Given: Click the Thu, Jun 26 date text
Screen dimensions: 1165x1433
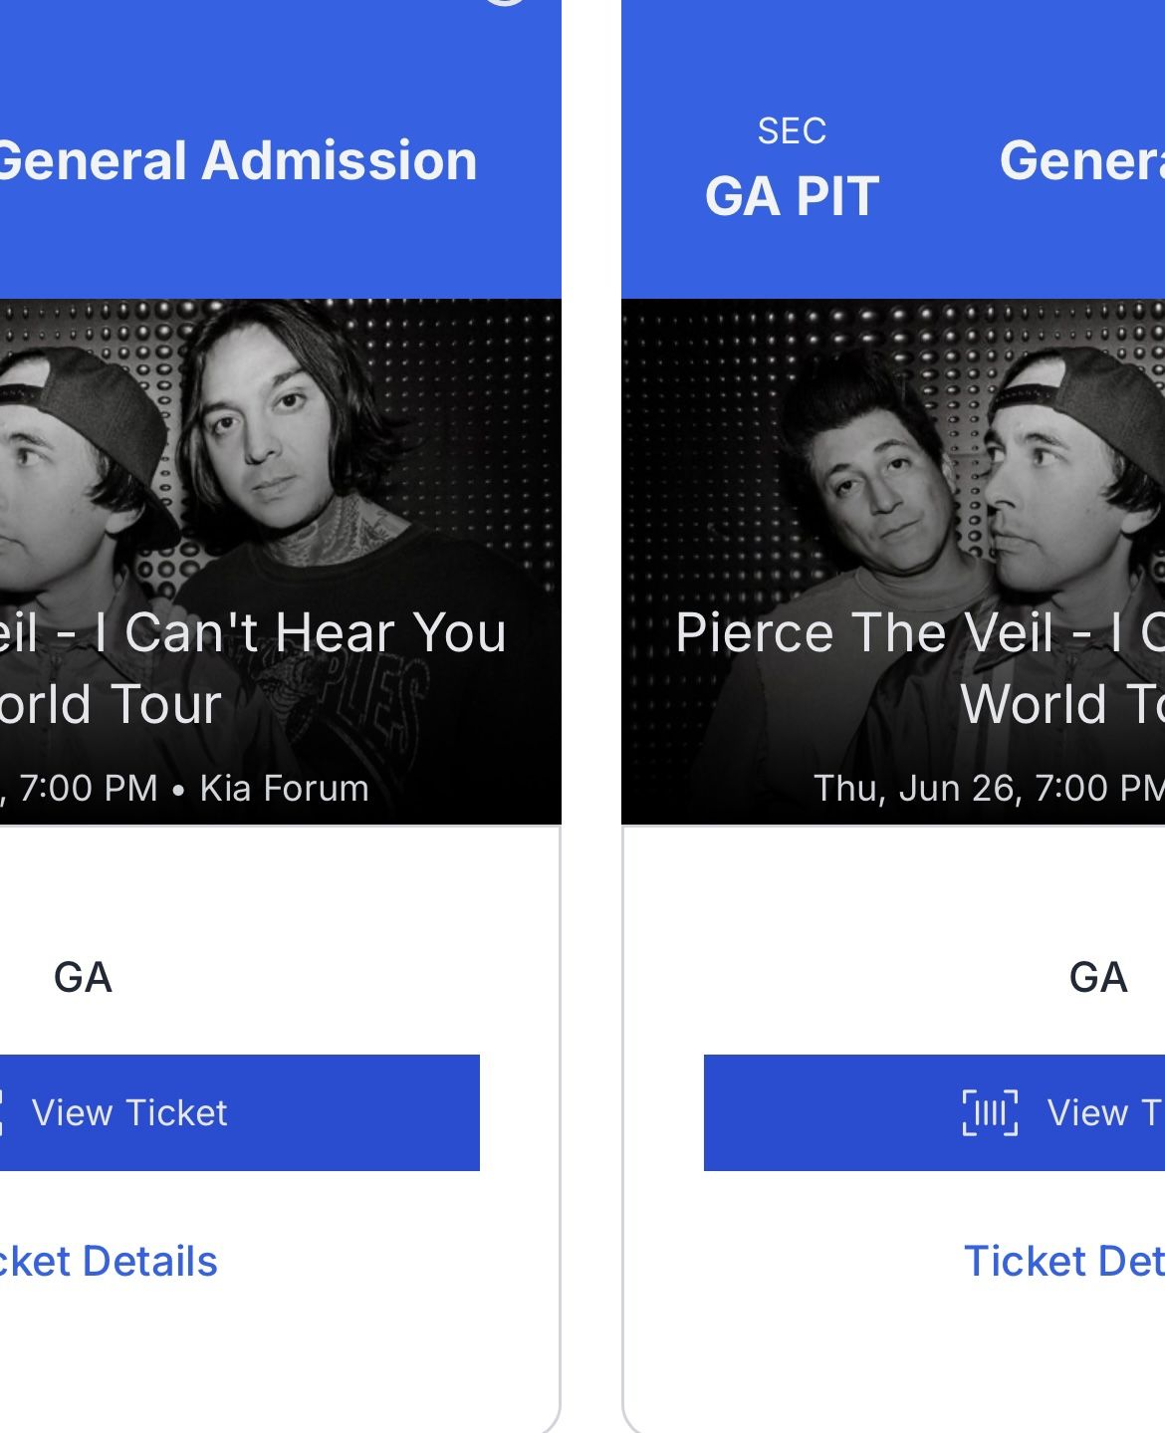Looking at the screenshot, I should [x=916, y=788].
